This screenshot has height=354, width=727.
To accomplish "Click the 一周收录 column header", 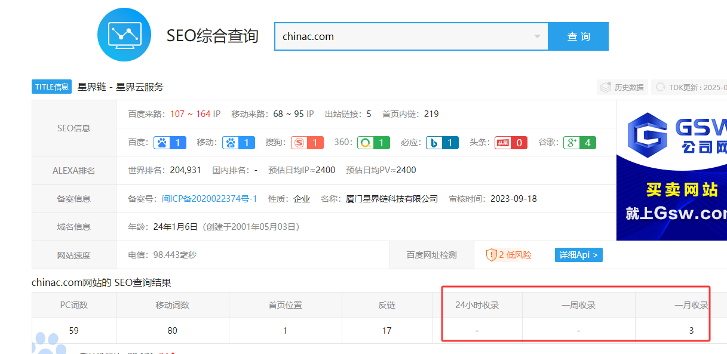I will pyautogui.click(x=578, y=305).
